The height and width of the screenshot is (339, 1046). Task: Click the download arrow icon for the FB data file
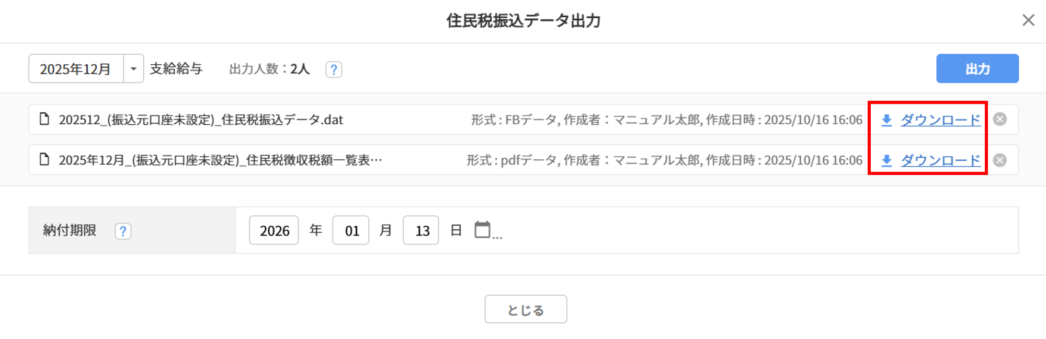(x=886, y=120)
